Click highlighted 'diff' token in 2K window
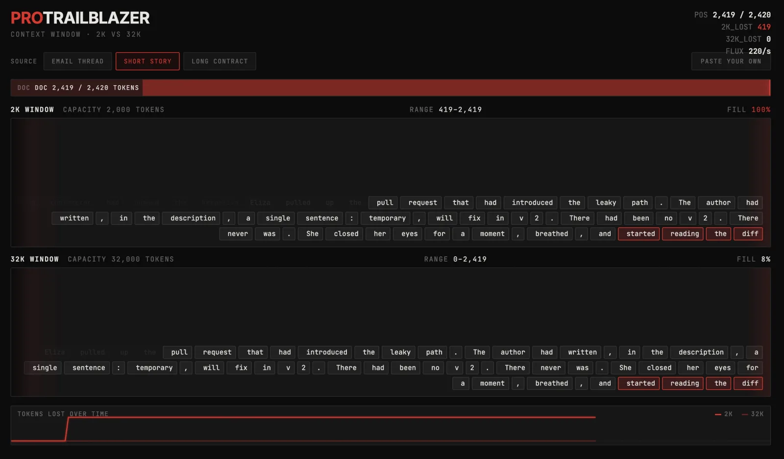 [749, 234]
